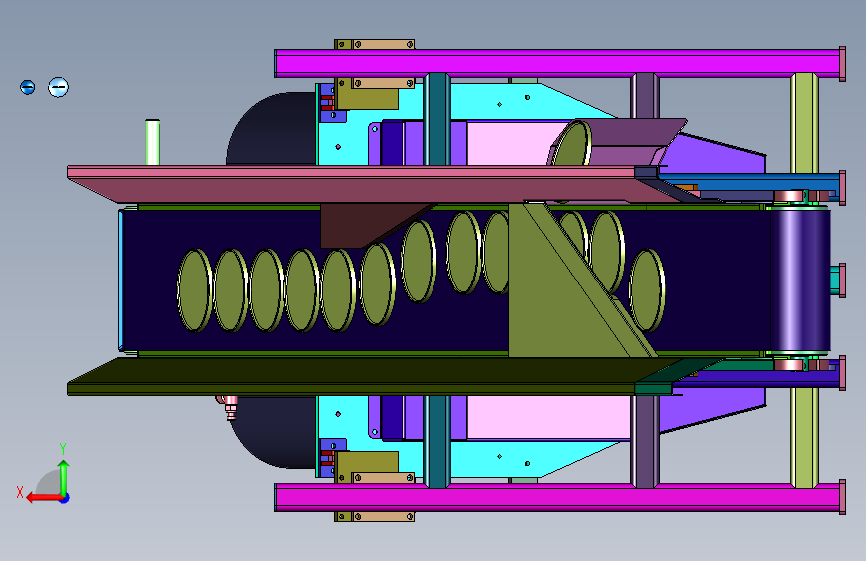Click the green Y axis arrow
866x561 pixels.
64,478
